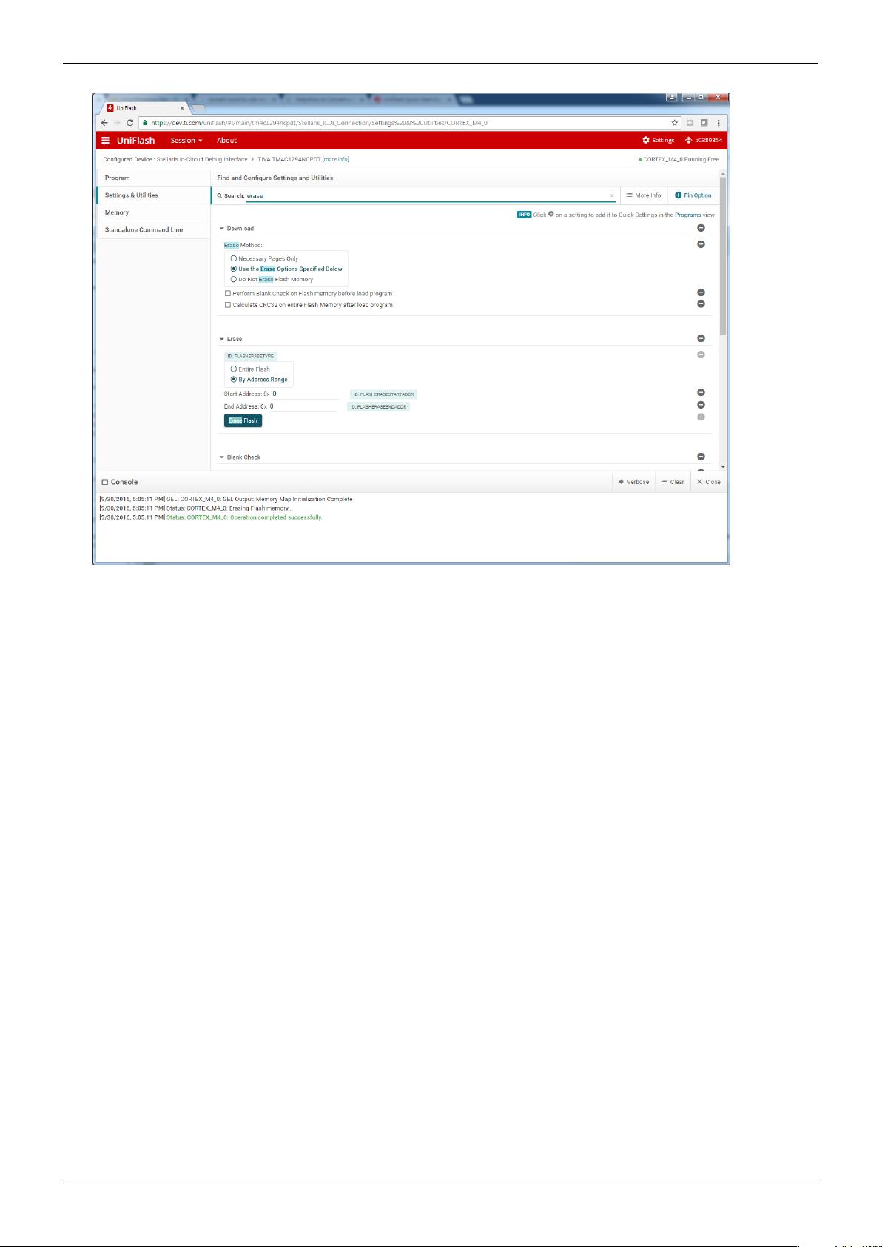Clear the console output

click(x=673, y=482)
